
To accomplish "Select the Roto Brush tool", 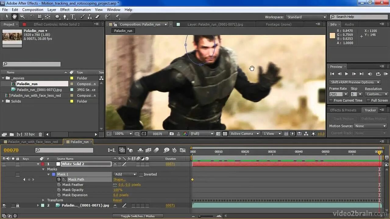I will pos(107,16).
